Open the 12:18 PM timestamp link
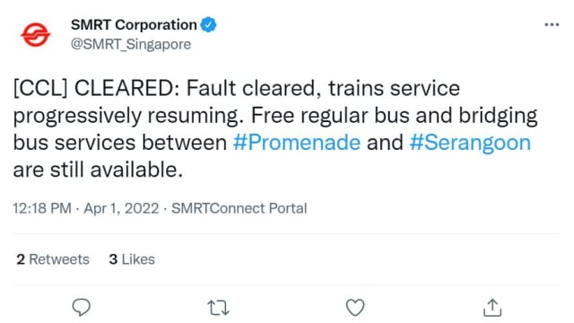Viewport: 574px width, 323px height. click(x=42, y=208)
